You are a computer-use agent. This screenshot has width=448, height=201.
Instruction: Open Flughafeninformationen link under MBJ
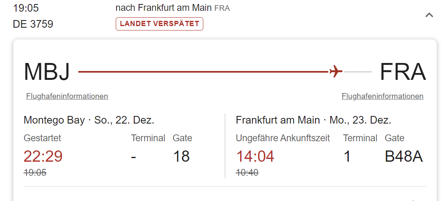67,96
